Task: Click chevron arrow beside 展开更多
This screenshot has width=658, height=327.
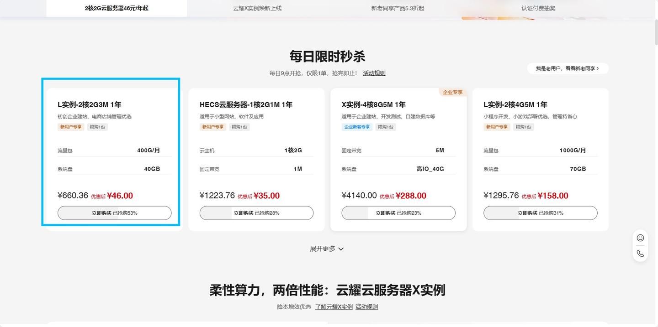Action: coord(341,249)
